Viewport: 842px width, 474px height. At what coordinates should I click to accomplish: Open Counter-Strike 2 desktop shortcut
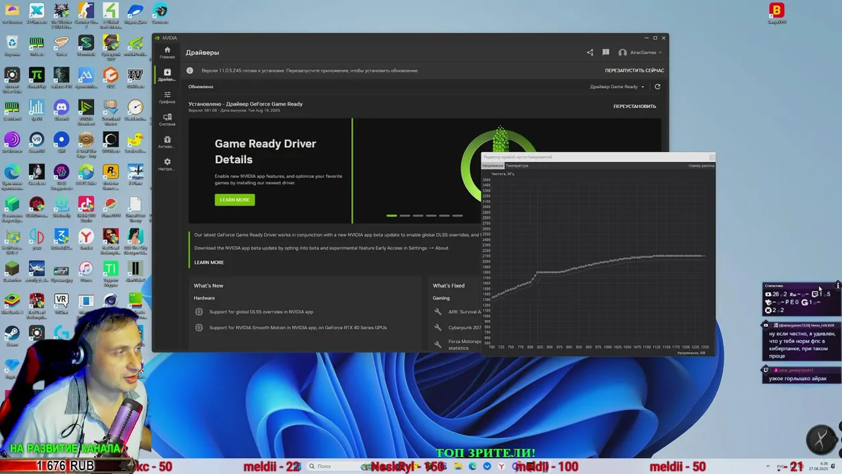(86, 13)
